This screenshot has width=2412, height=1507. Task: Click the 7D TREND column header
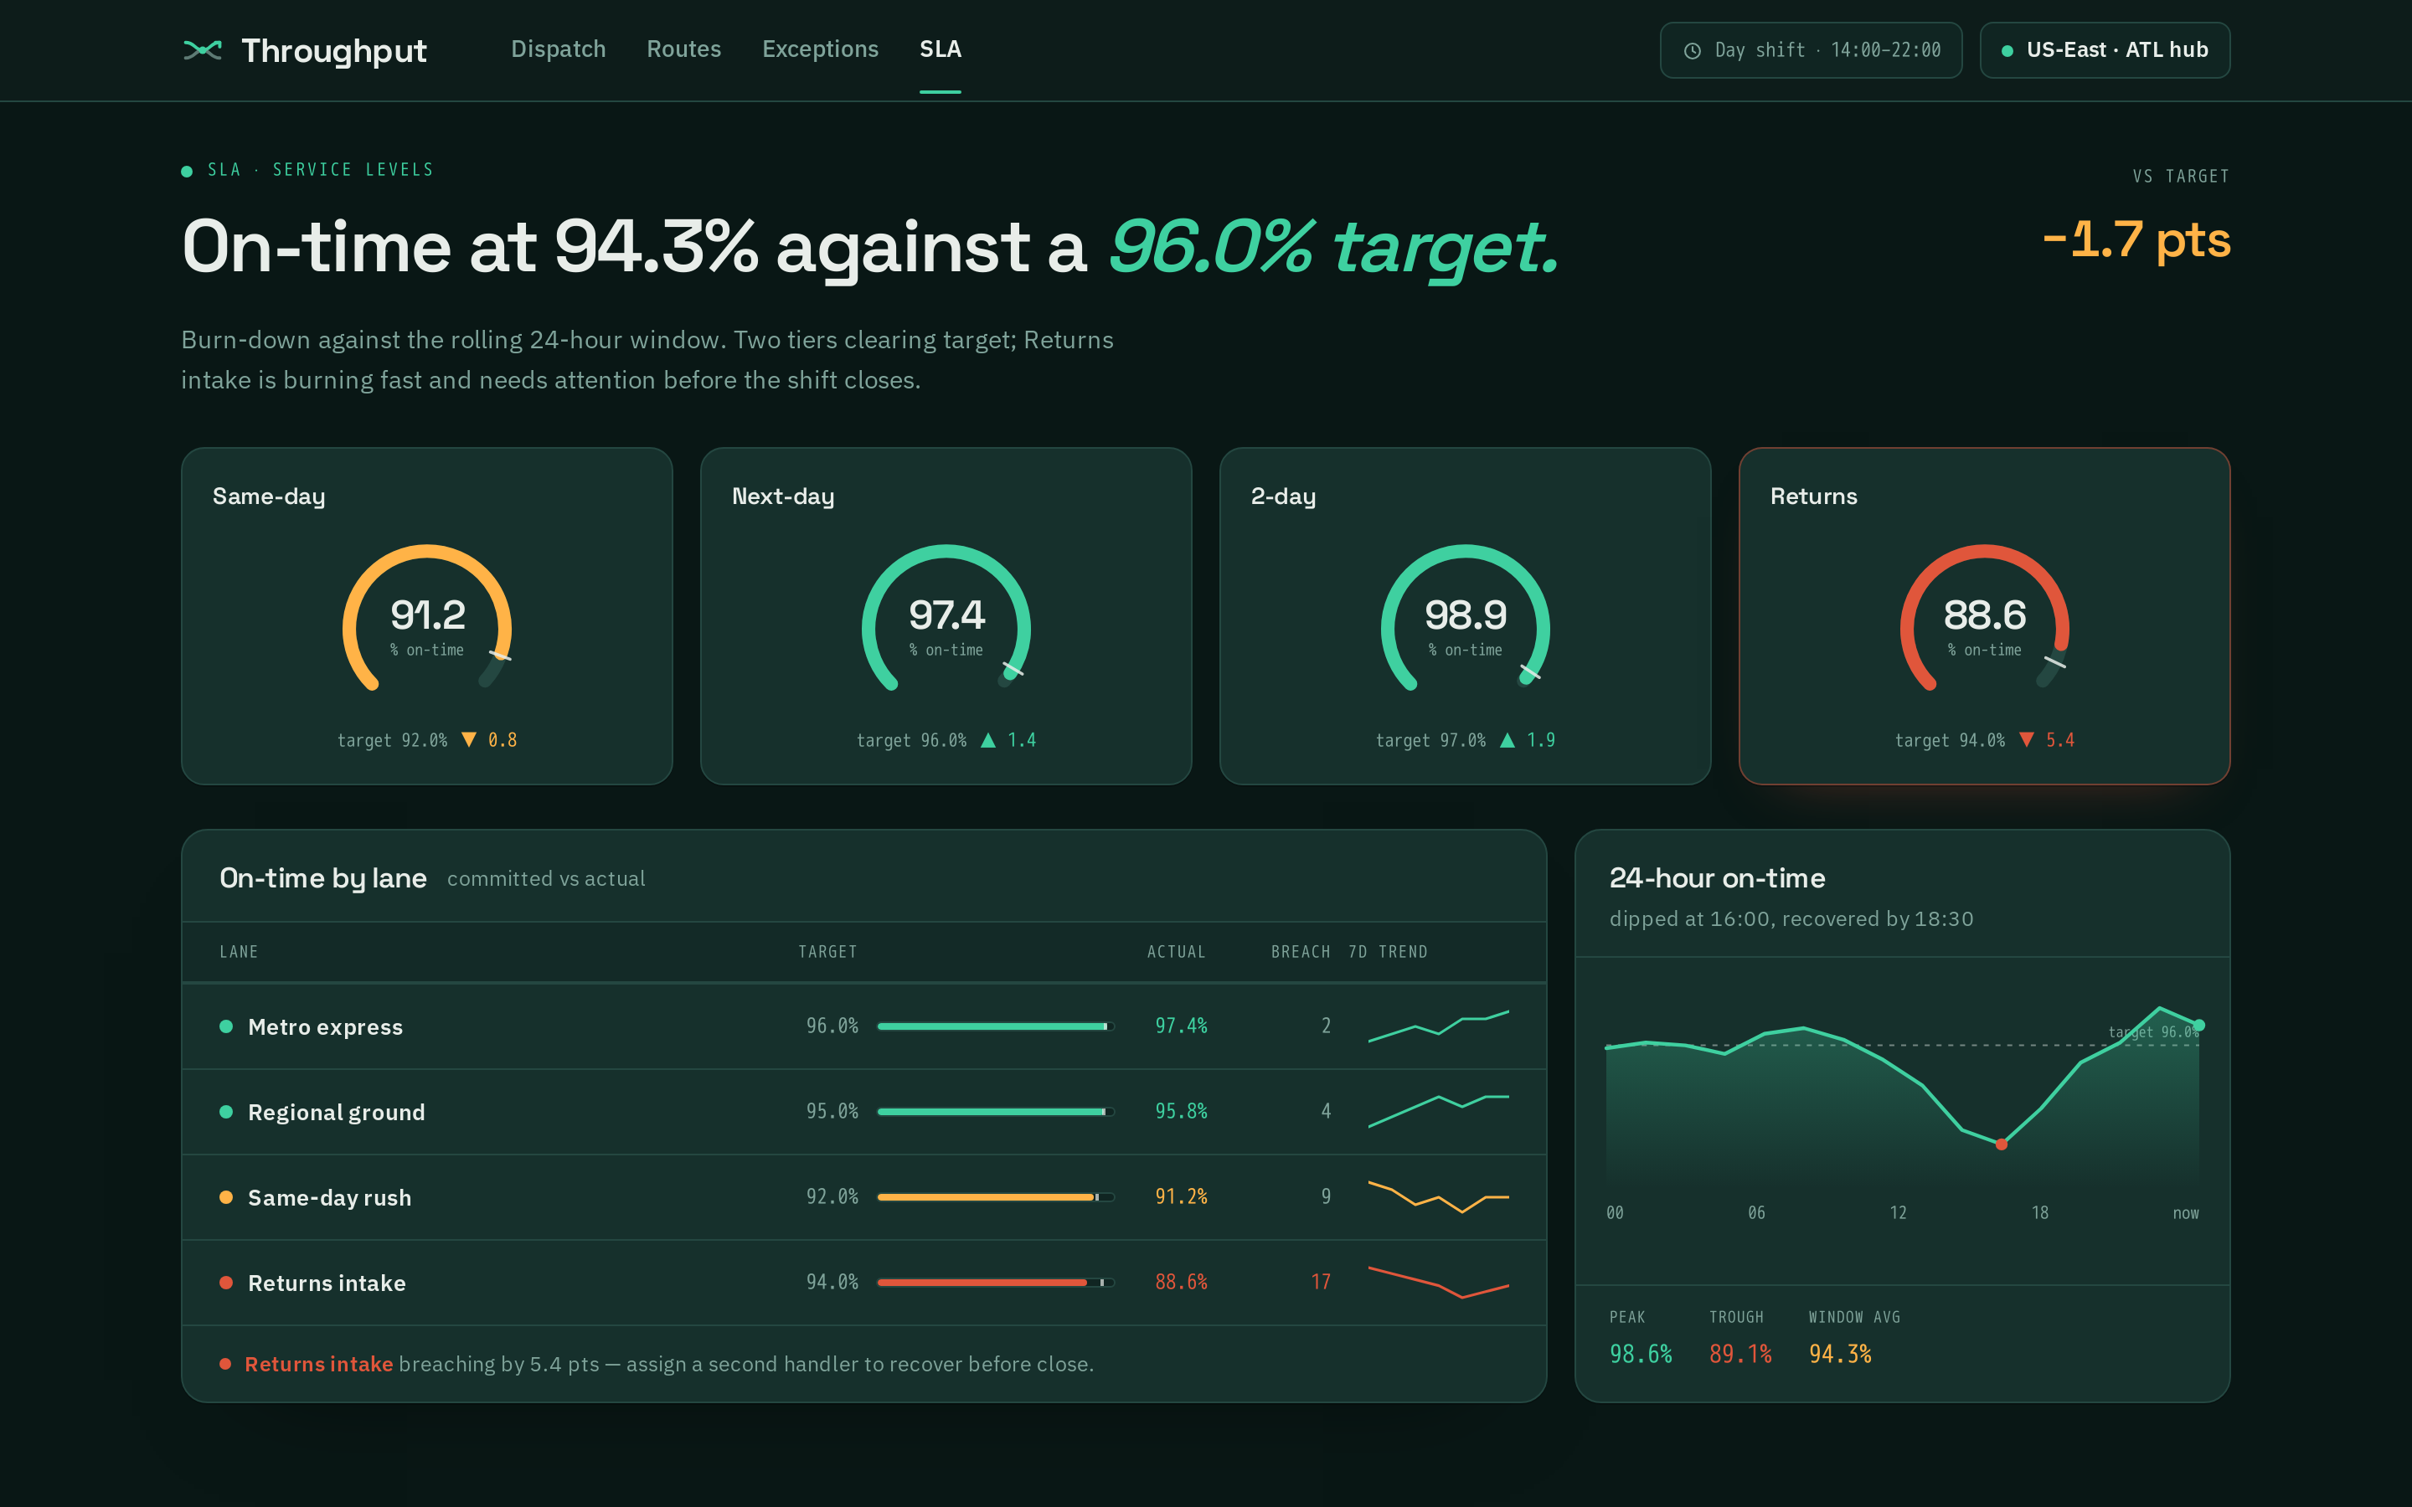click(x=1388, y=952)
